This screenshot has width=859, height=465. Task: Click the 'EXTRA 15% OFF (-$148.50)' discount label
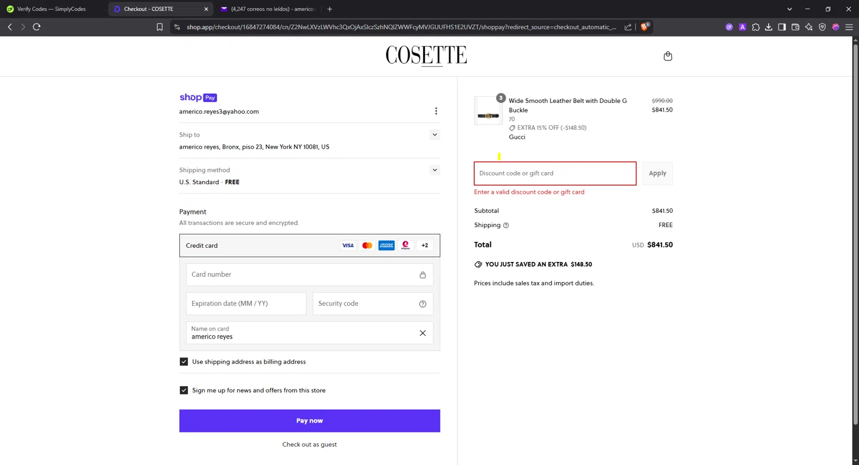tap(551, 128)
